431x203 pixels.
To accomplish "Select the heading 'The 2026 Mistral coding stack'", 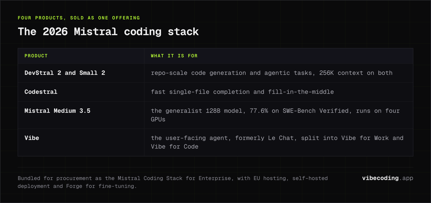I will point(108,32).
